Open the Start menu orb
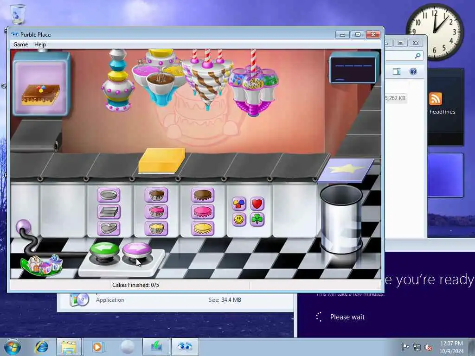The height and width of the screenshot is (356, 475). 13,347
